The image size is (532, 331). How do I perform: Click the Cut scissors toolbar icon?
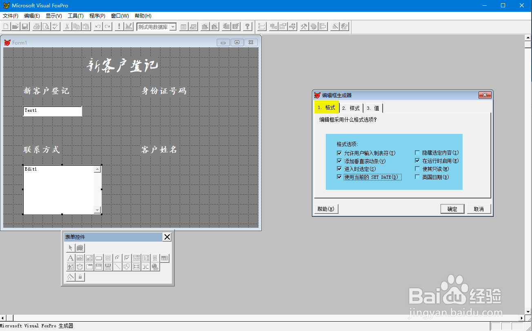click(67, 27)
